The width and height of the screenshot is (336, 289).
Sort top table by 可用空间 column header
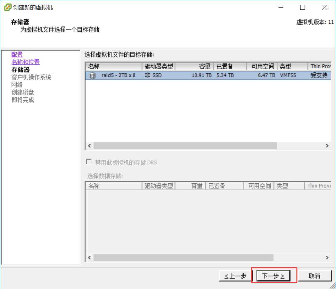pos(262,66)
